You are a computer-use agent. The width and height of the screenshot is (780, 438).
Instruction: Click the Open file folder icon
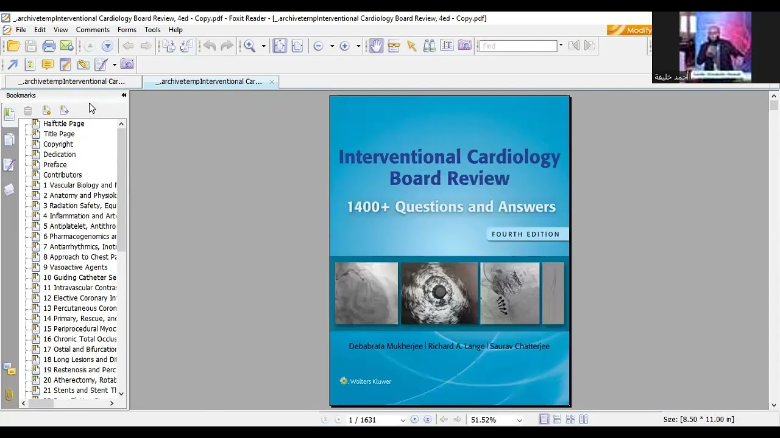click(13, 46)
